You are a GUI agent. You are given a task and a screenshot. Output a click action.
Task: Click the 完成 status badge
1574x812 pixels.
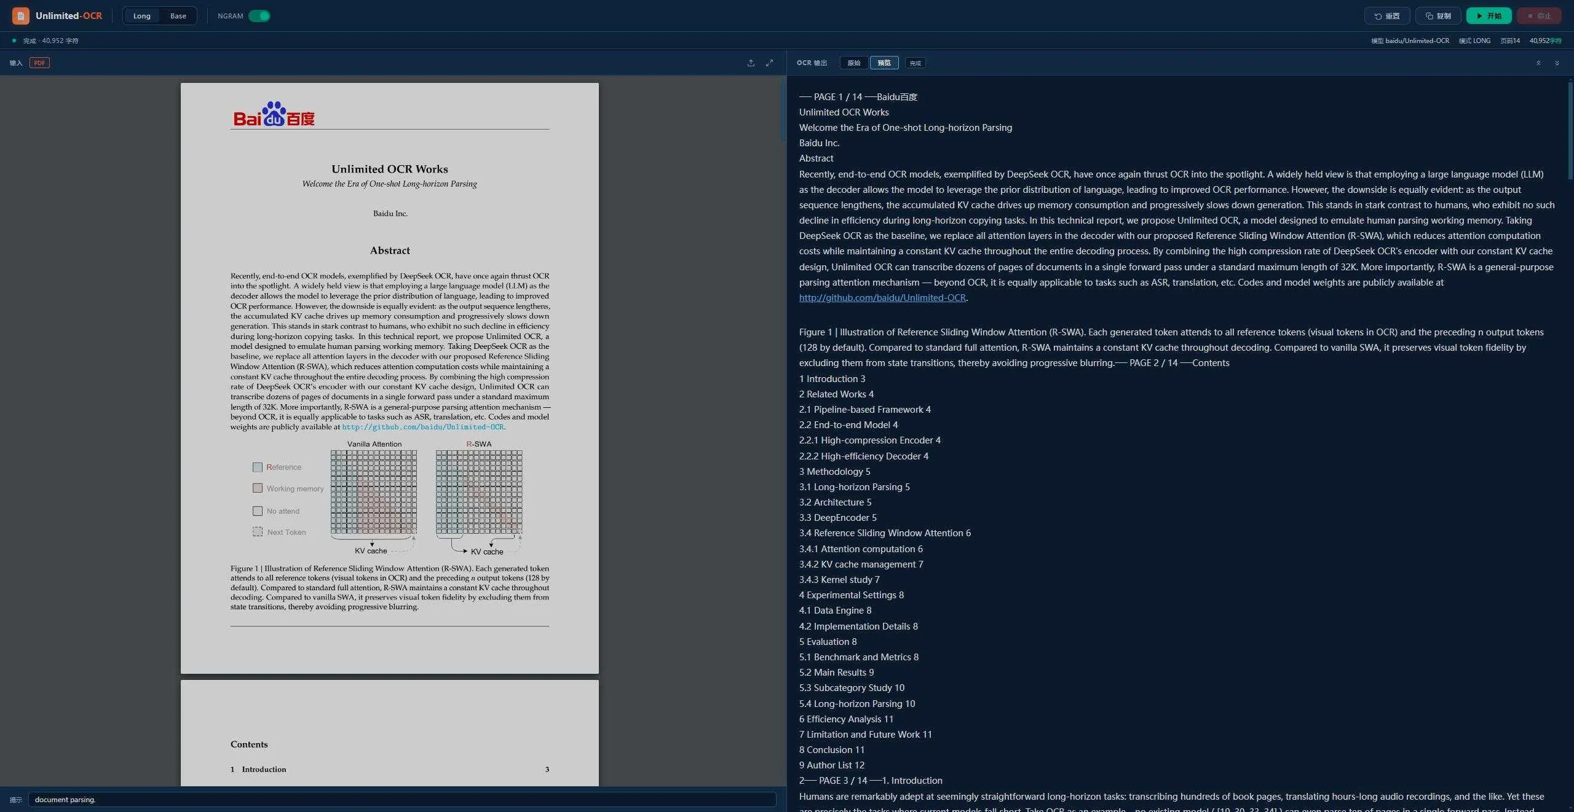point(916,63)
